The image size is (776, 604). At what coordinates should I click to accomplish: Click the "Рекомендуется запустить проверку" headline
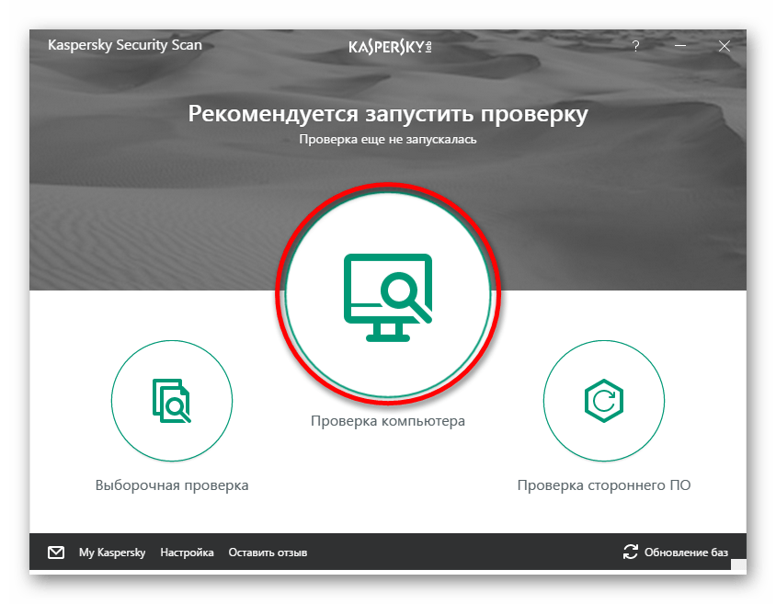click(387, 114)
